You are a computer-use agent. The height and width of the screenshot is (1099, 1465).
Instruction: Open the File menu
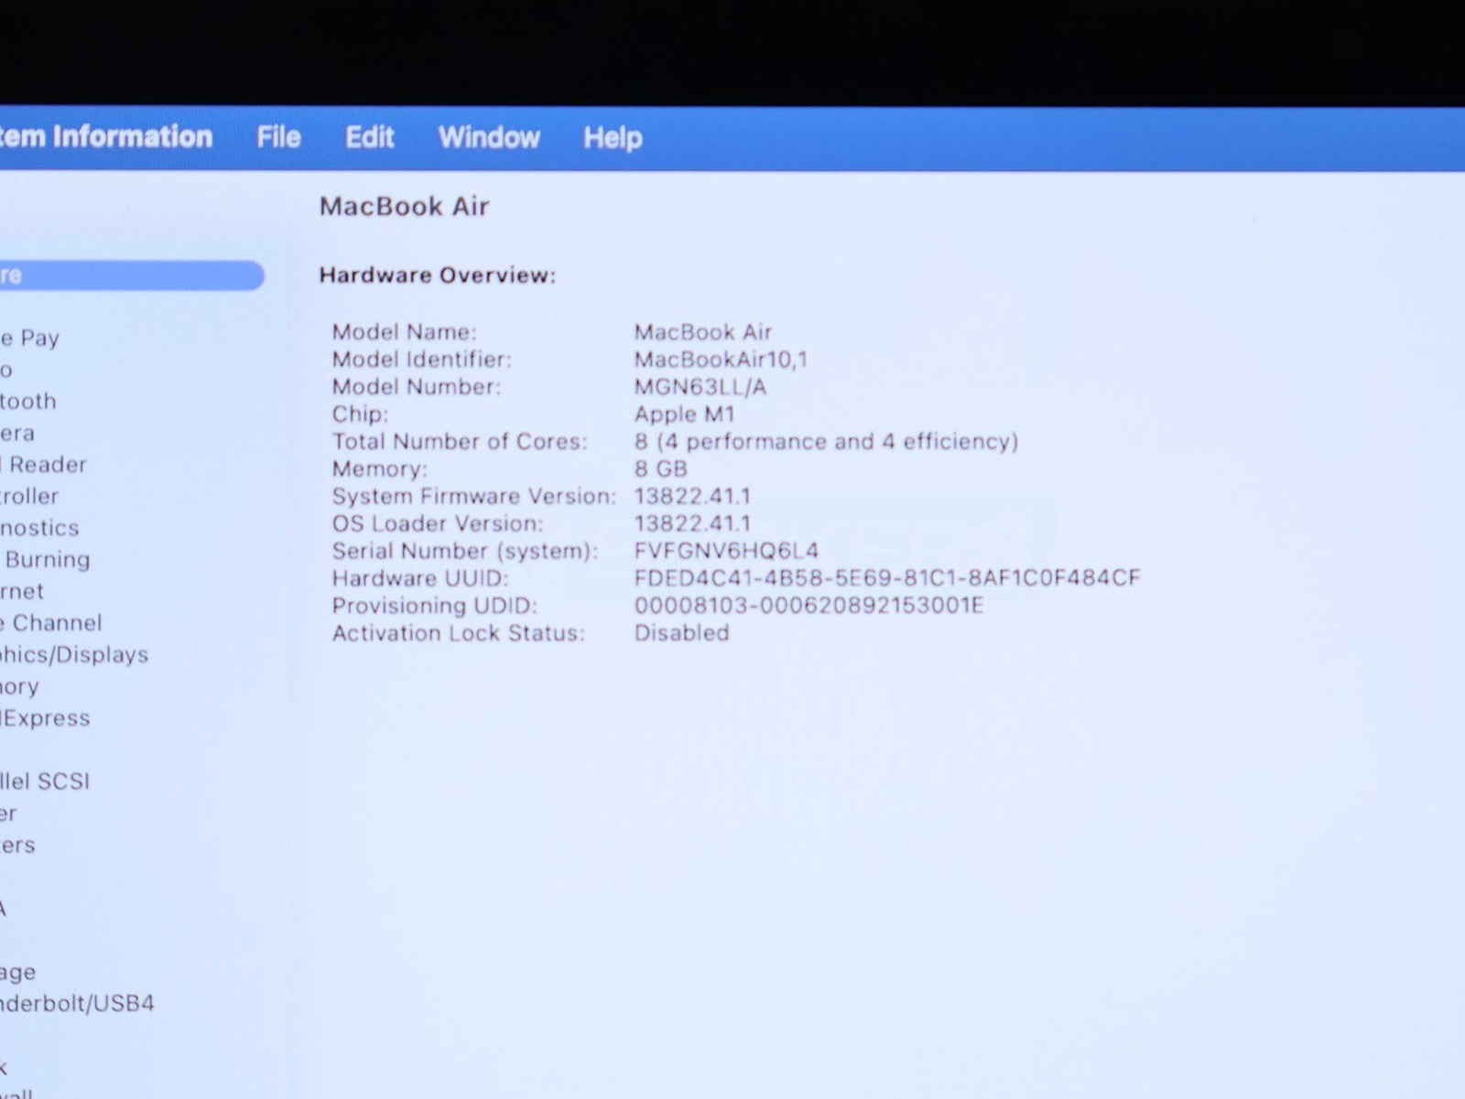point(278,137)
